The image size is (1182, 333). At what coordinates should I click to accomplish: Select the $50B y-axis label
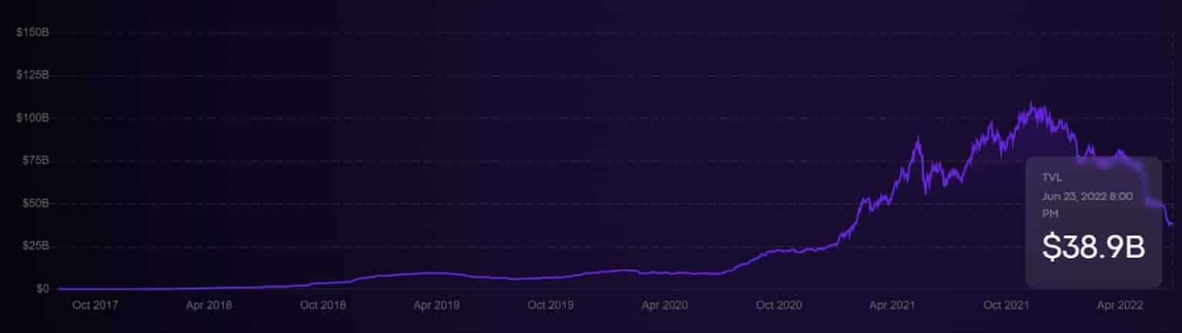[35, 204]
